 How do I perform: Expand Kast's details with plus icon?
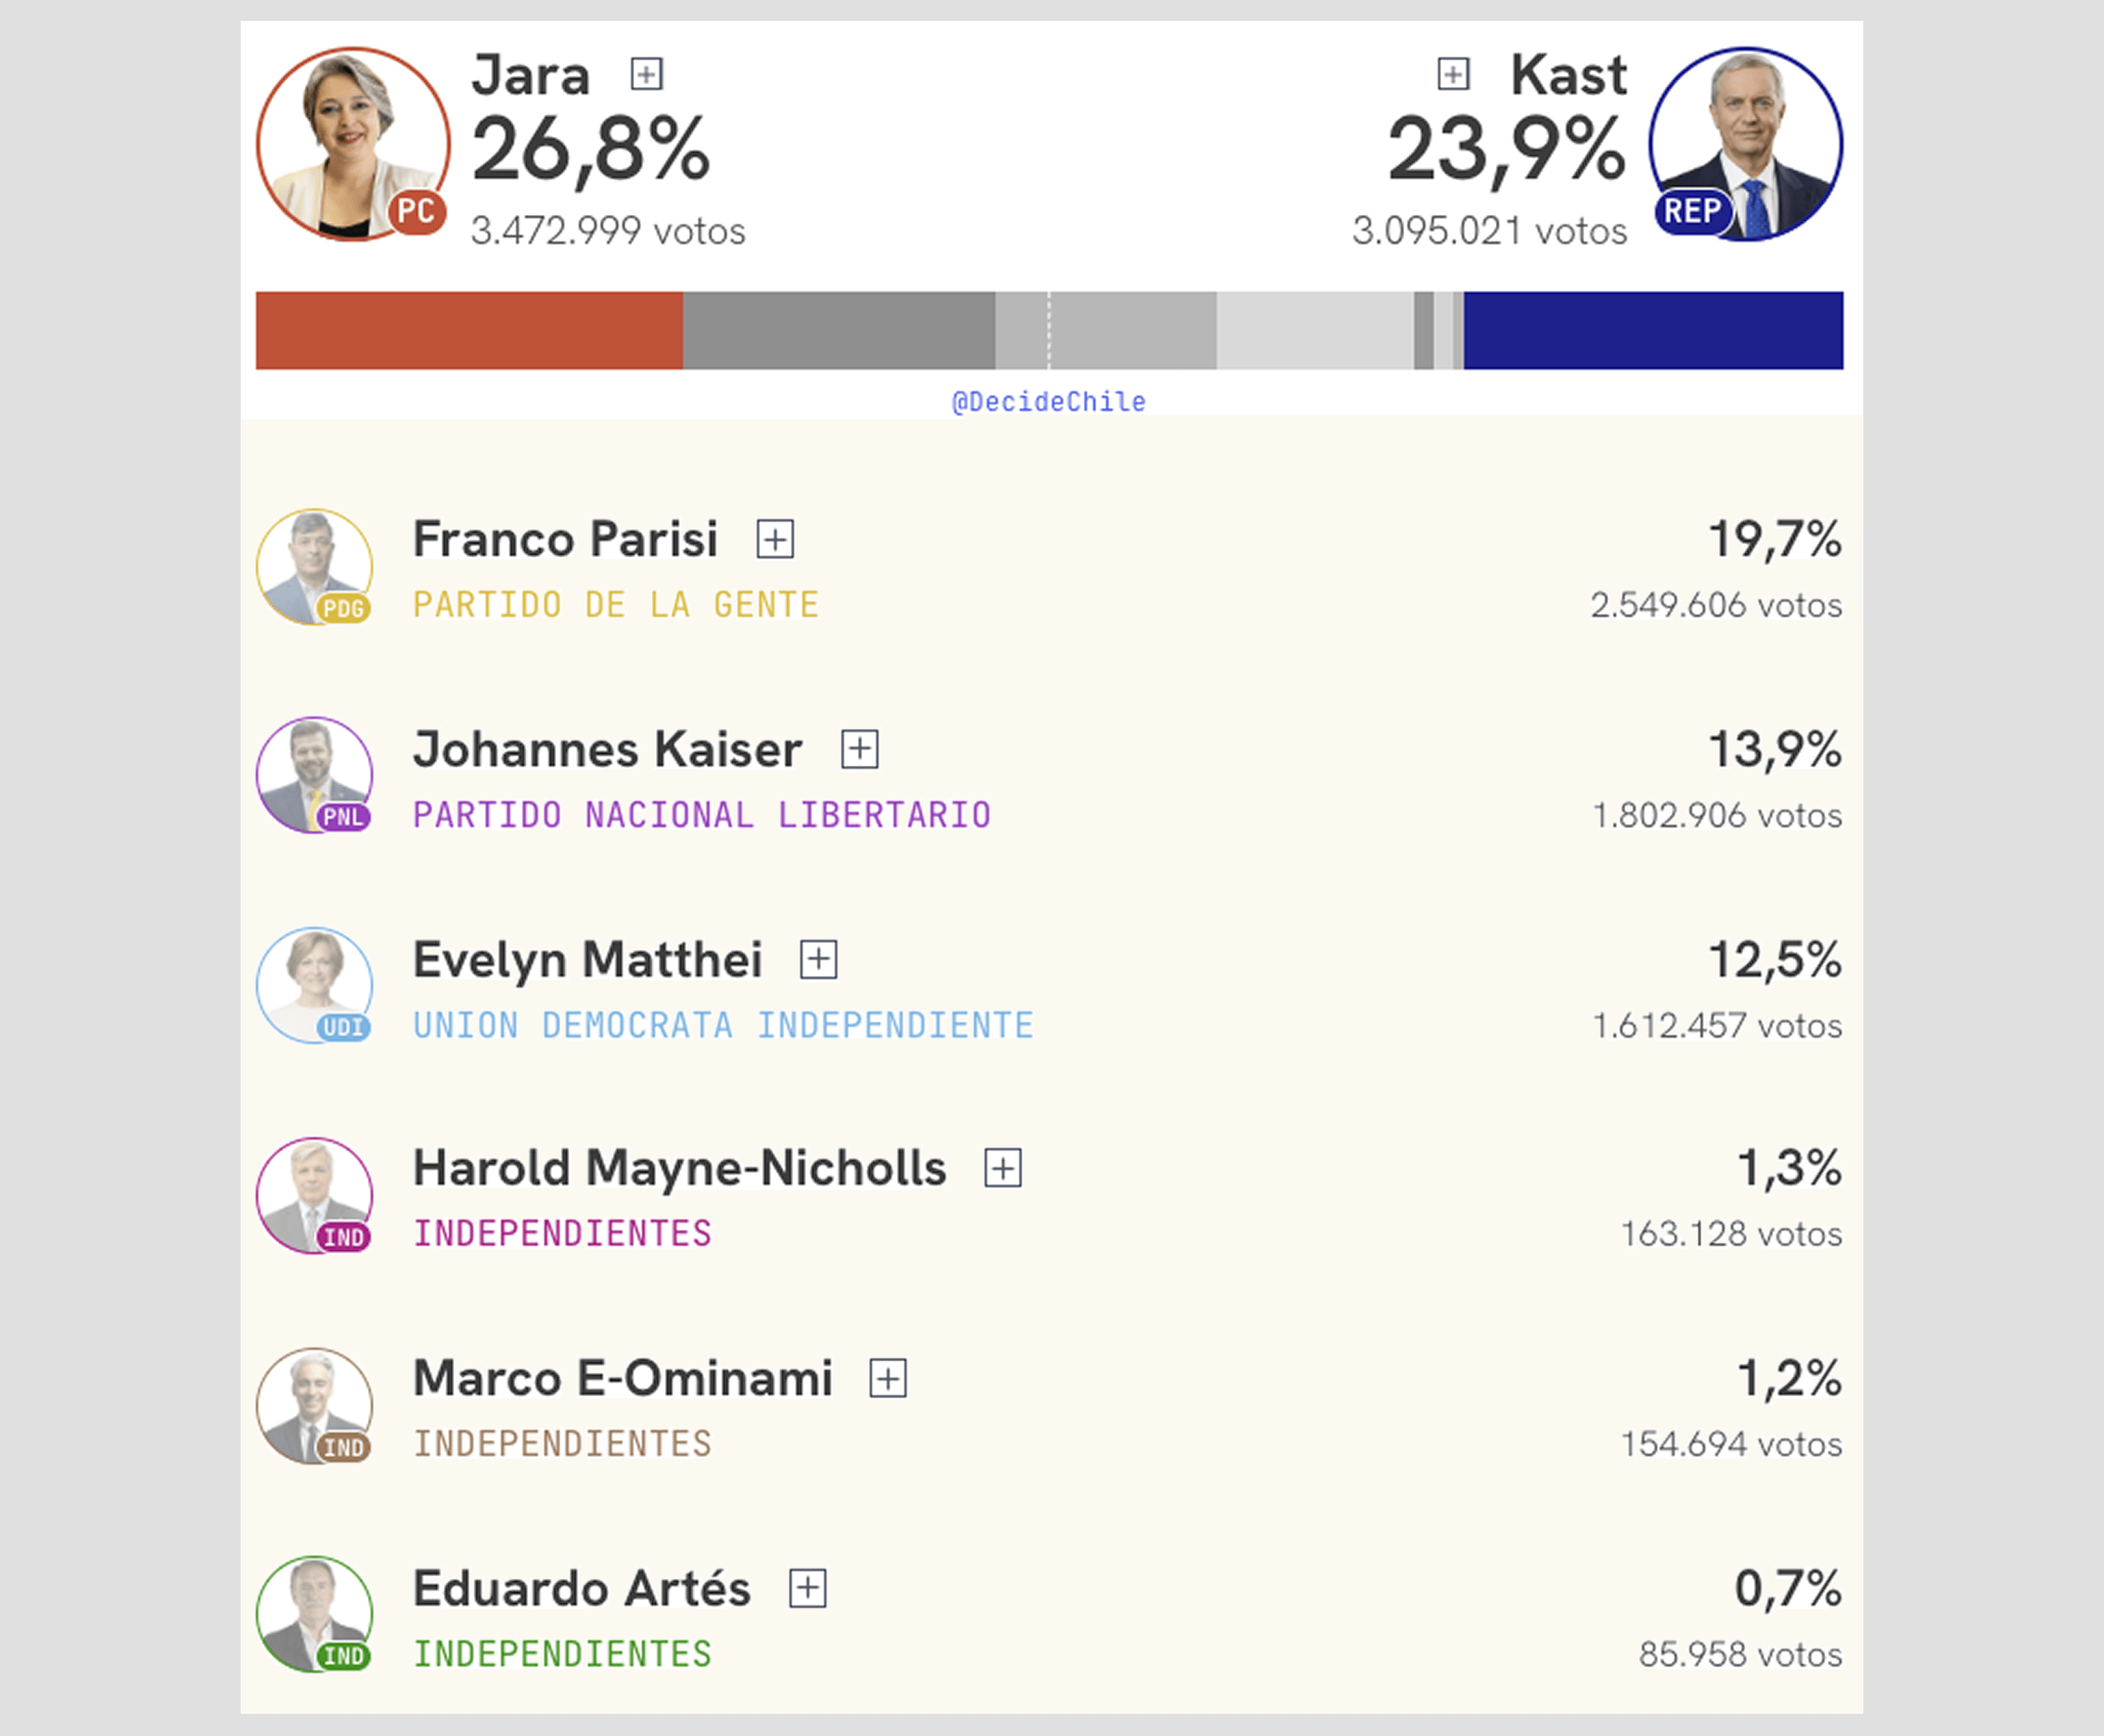(x=1453, y=74)
